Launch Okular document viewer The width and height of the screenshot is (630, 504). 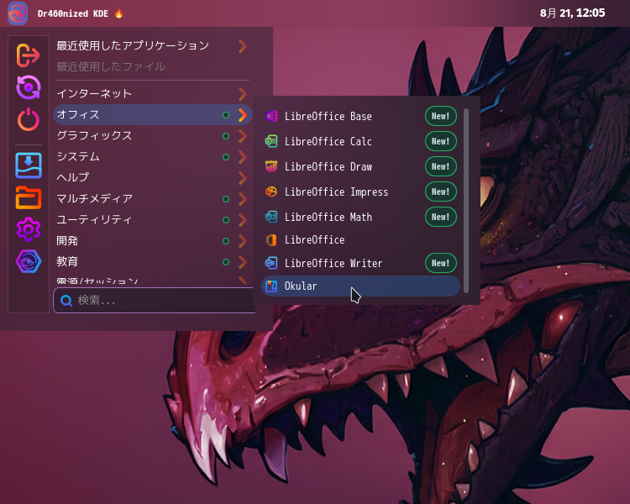coord(360,286)
